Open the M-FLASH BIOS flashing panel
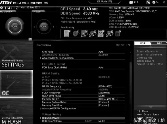 [x=16, y=111]
